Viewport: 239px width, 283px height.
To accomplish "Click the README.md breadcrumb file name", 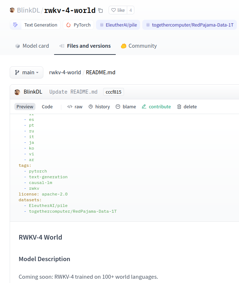I will pyautogui.click(x=101, y=72).
